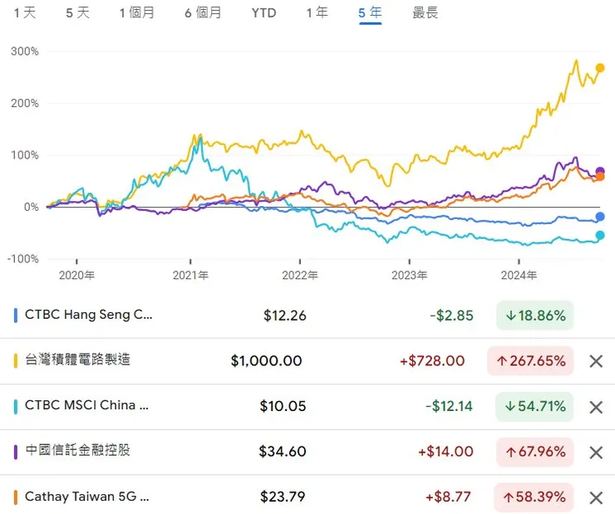The image size is (615, 514).
Task: Open the 最長 maximum range tab
Action: pos(426,13)
